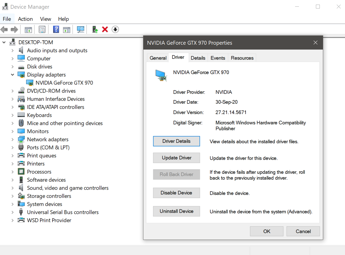The height and width of the screenshot is (255, 345).
Task: Expand the Universal Serial Bus controllers node
Action: [x=12, y=212]
